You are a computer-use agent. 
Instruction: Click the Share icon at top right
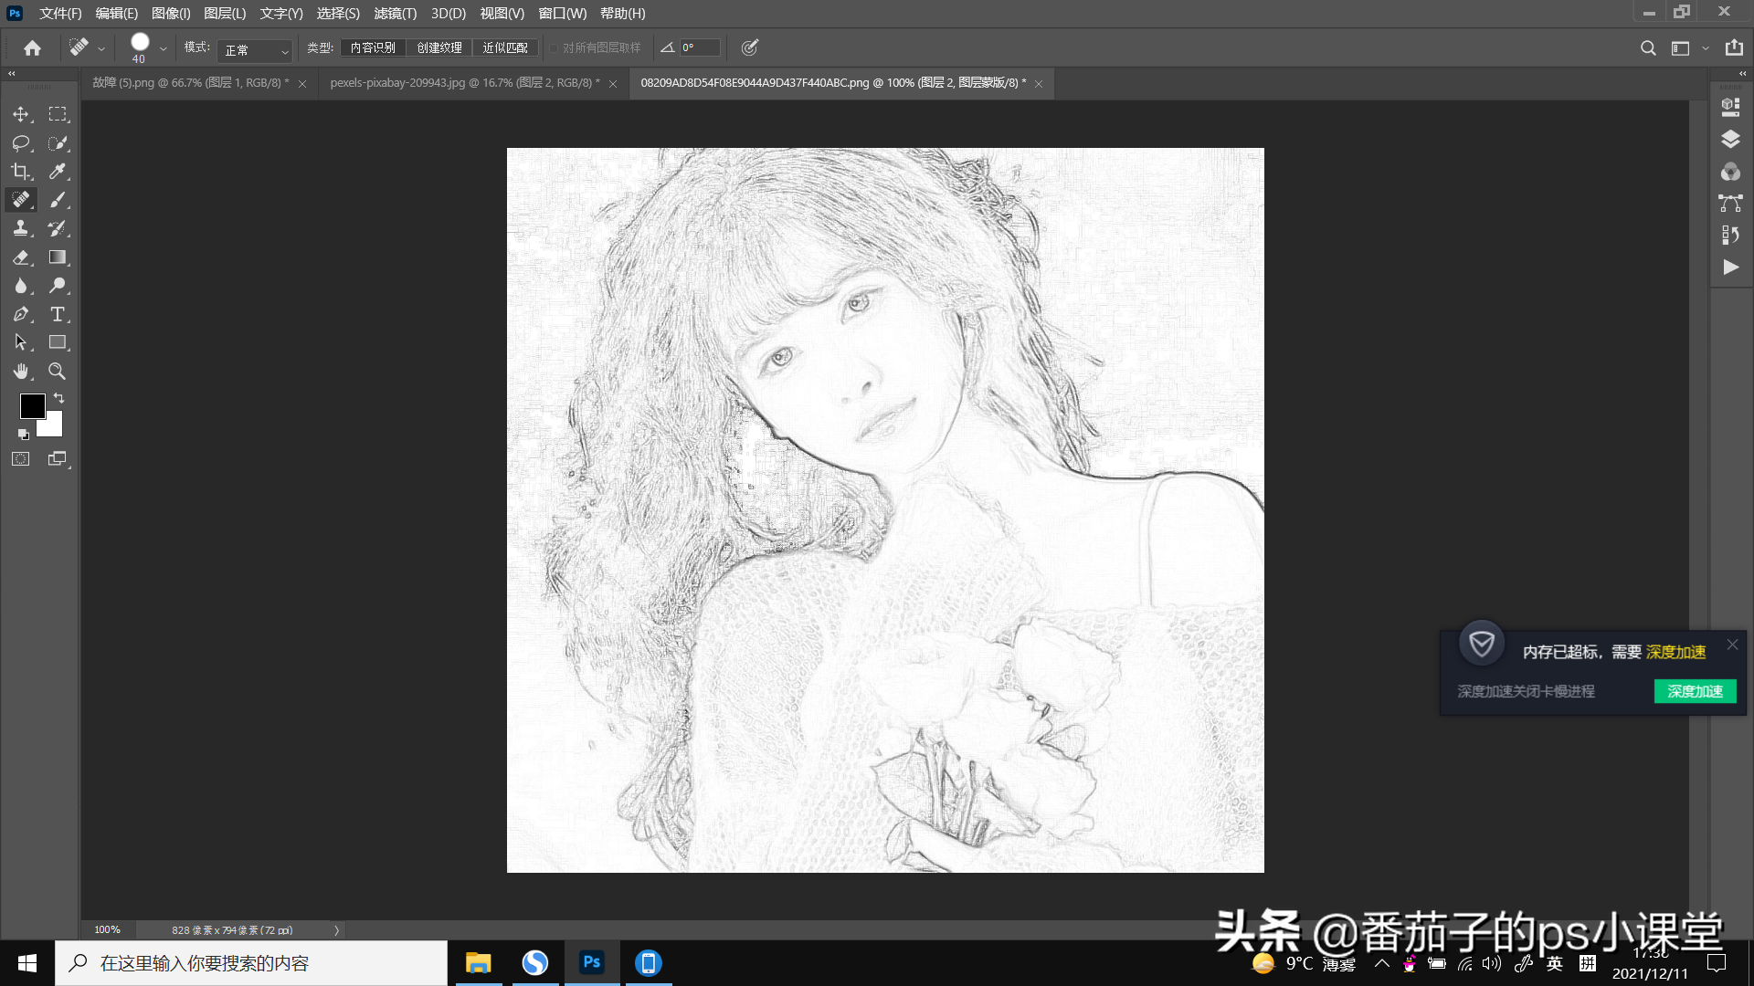1734,48
